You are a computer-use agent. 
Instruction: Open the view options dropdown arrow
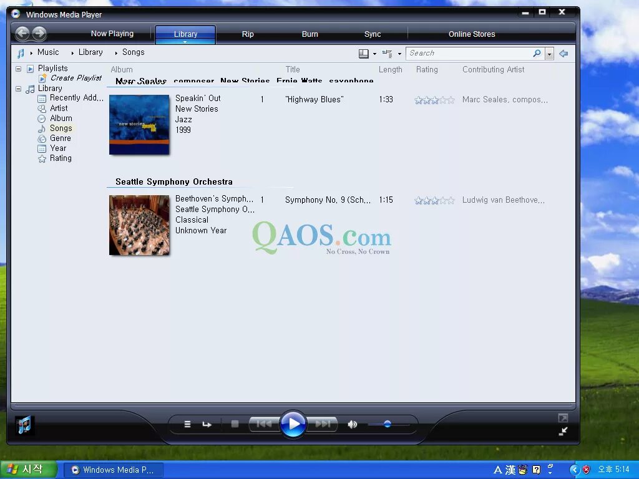coord(399,54)
